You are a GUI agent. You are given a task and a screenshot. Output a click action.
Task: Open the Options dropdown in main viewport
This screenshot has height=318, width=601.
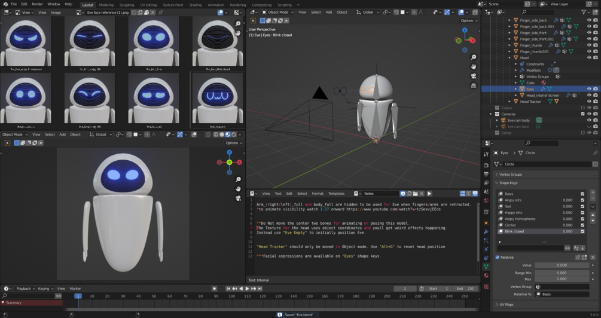(x=469, y=21)
